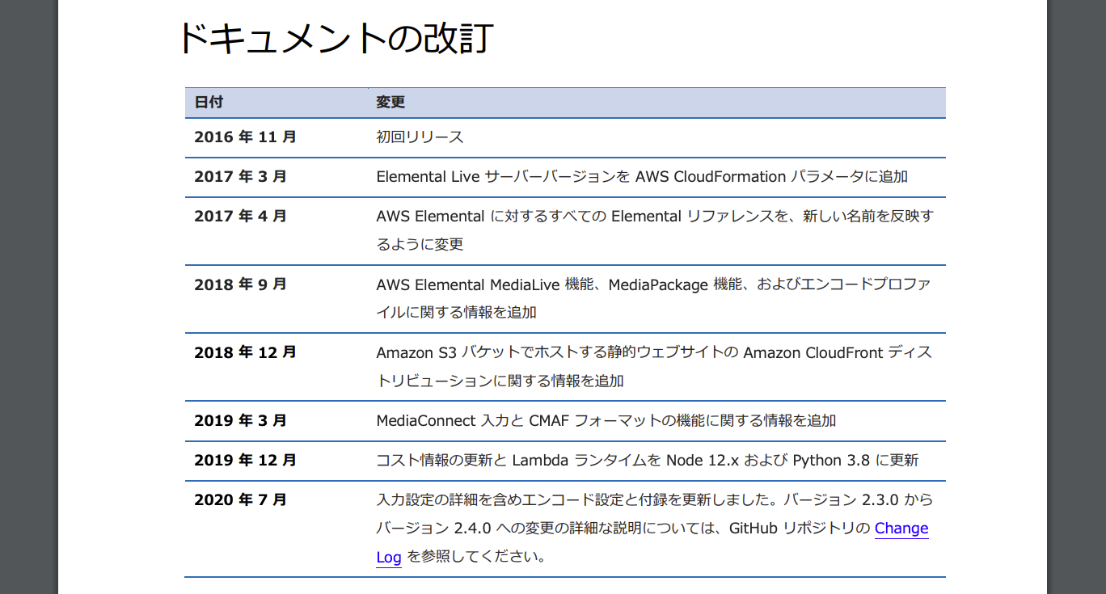This screenshot has height=594, width=1106.
Task: Click the date 2017 年 4 月
Action: (x=240, y=217)
